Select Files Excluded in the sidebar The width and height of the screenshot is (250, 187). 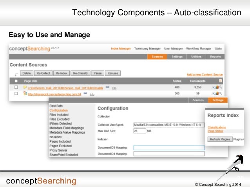click(x=60, y=119)
